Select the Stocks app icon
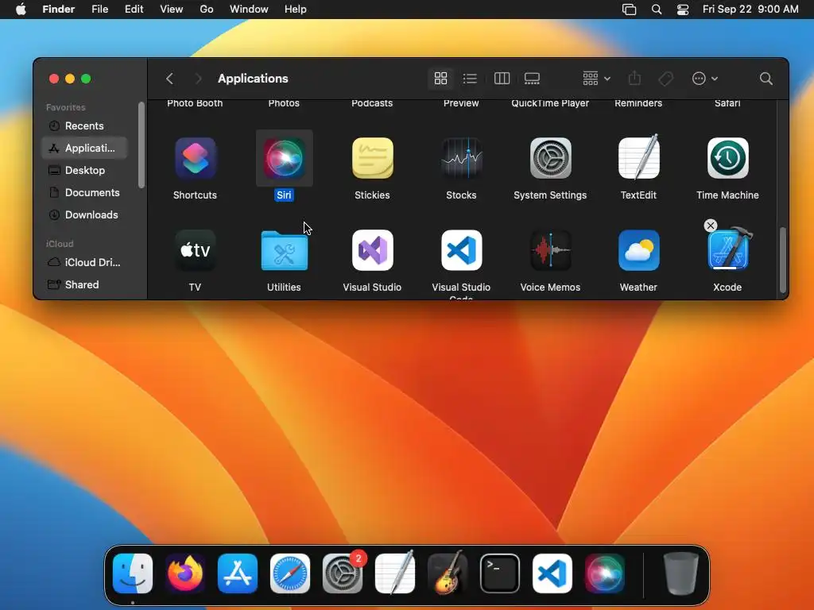The height and width of the screenshot is (610, 814). tap(461, 158)
